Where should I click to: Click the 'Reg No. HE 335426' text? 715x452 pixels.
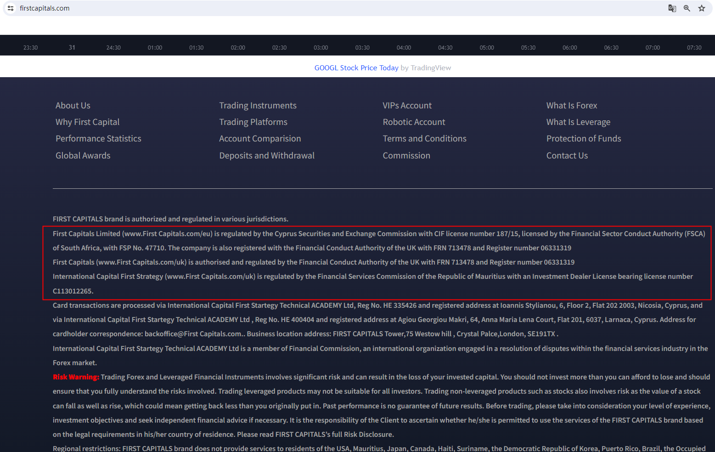(387, 305)
